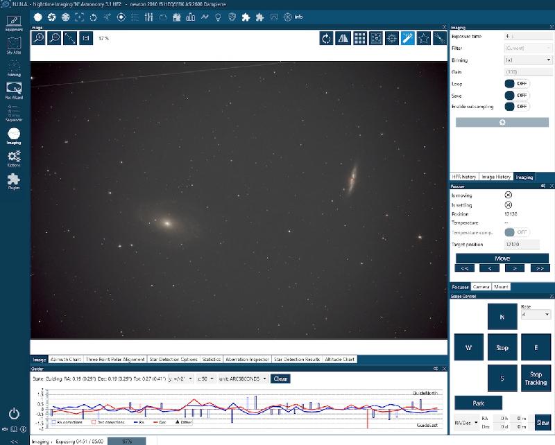
Task: Open the Binning dropdown
Action: point(527,60)
